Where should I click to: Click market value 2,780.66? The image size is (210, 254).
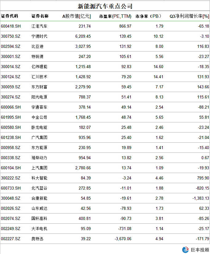(83, 168)
